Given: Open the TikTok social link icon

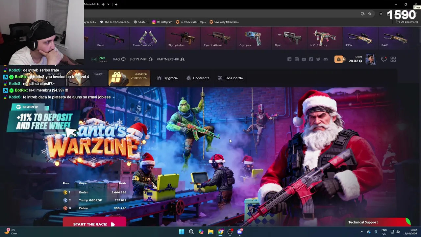Looking at the screenshot, I should 311,59.
